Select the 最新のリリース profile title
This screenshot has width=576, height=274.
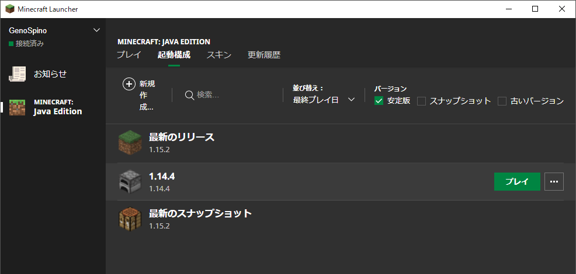pos(182,138)
